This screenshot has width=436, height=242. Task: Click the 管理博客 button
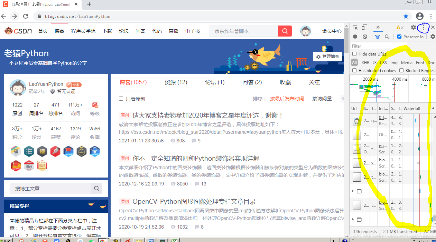click(x=327, y=57)
